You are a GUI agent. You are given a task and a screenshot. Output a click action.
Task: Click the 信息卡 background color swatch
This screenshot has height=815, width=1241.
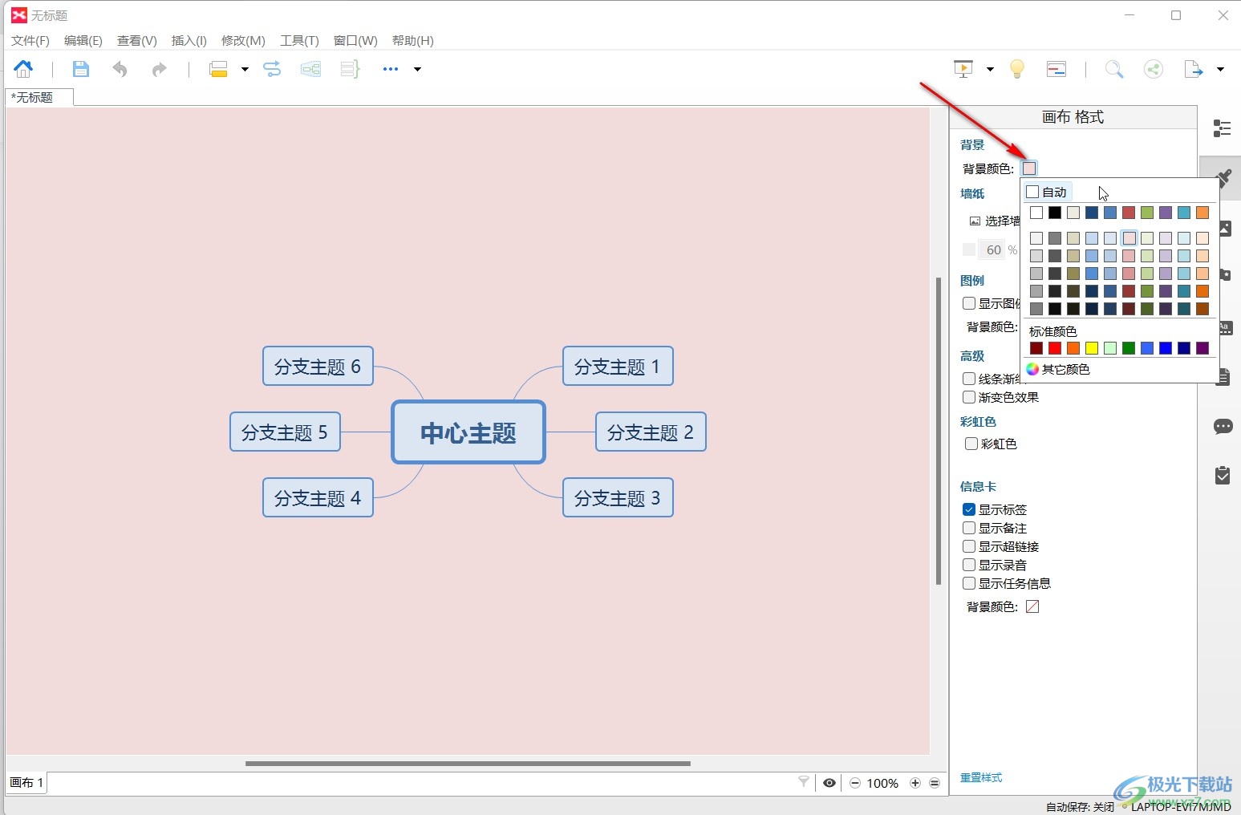1032,606
